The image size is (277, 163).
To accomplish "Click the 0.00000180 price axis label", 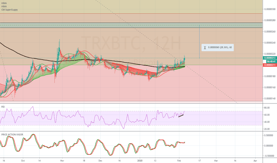I will coord(270,76).
